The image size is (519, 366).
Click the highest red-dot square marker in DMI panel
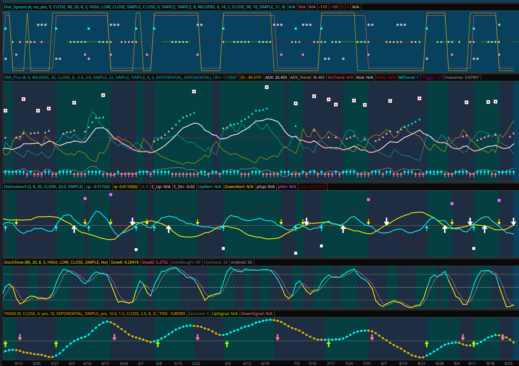[267, 87]
